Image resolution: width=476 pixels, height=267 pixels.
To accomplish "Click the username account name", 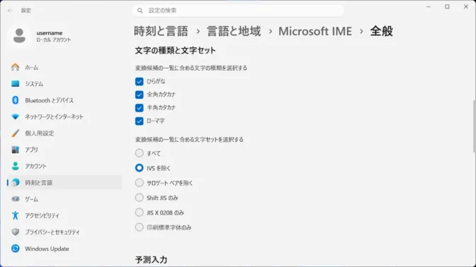I will [x=50, y=32].
